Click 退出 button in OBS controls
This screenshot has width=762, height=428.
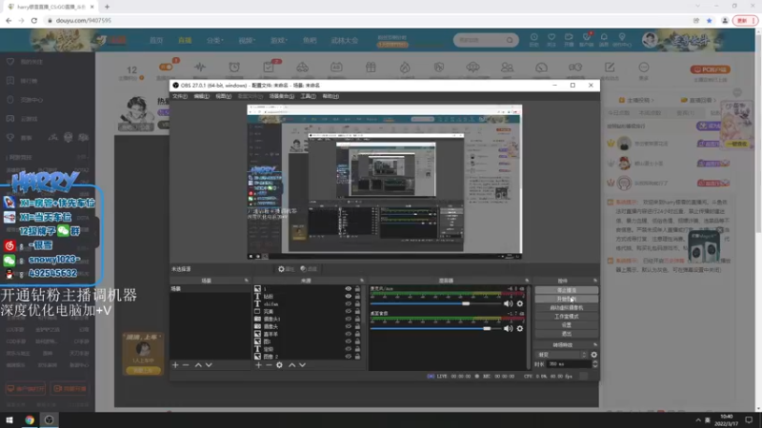click(x=567, y=334)
